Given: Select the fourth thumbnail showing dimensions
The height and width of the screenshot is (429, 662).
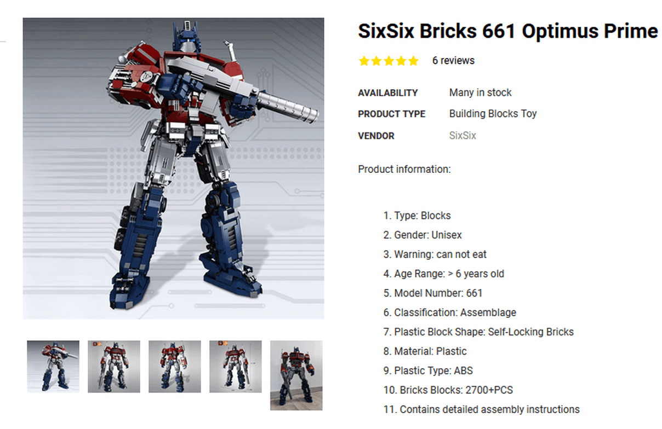Looking at the screenshot, I should tap(236, 366).
